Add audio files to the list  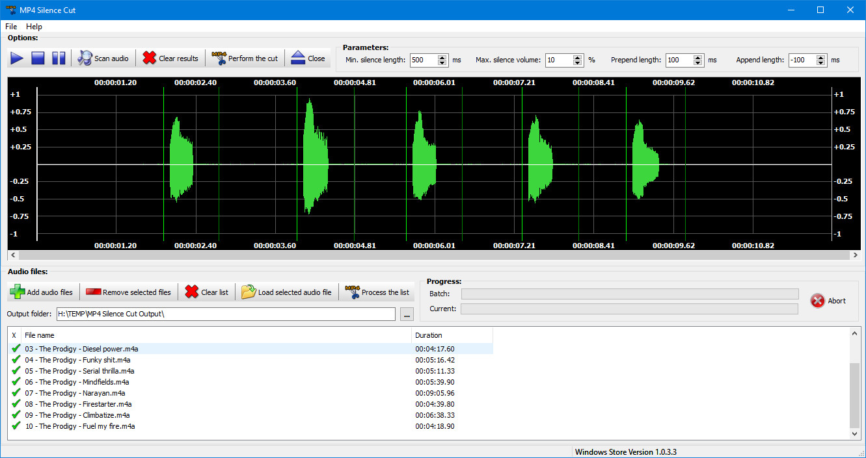point(42,292)
